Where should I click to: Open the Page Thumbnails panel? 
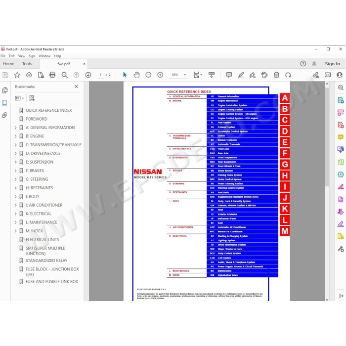[x=5, y=90]
